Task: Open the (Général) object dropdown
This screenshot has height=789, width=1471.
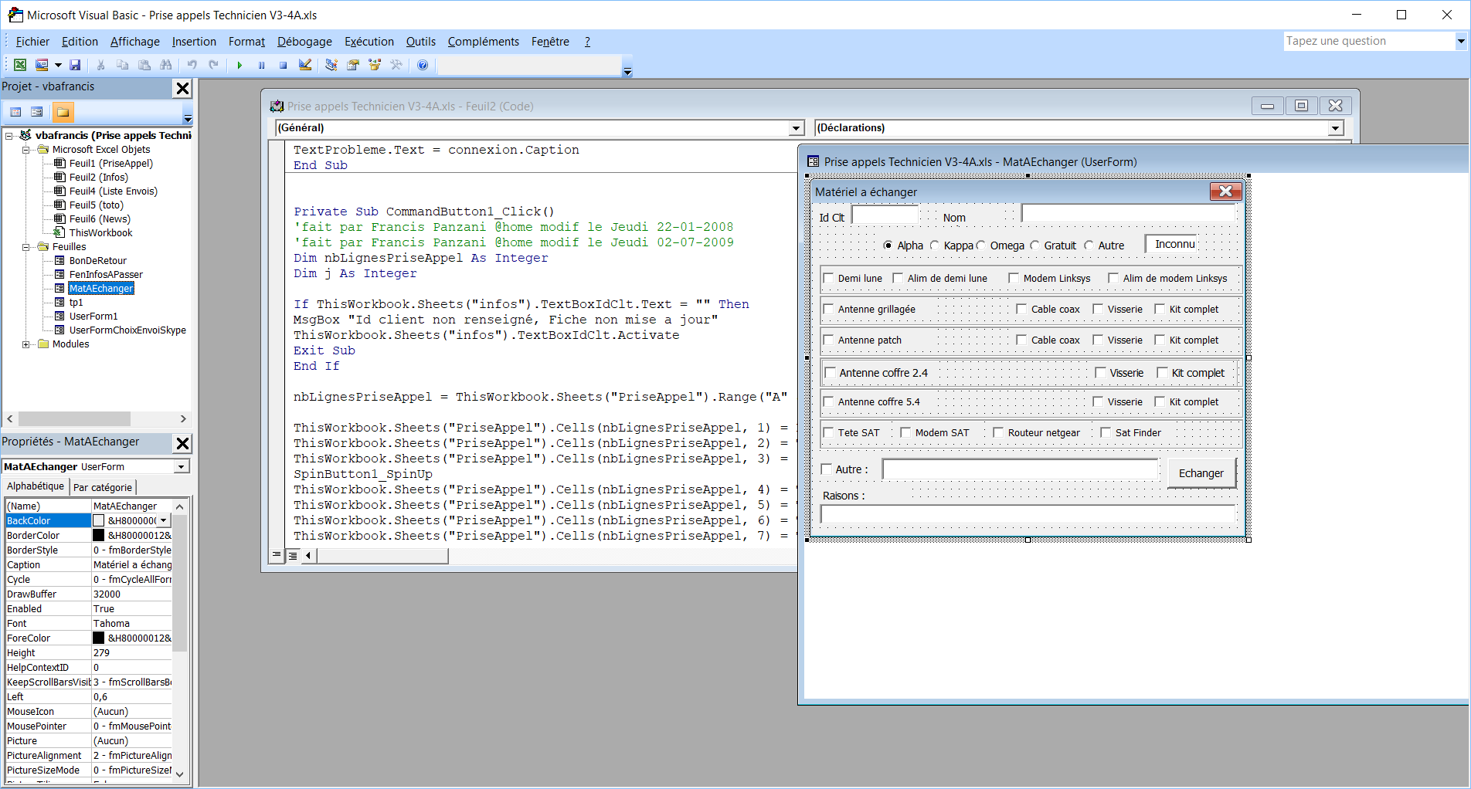Action: click(797, 128)
